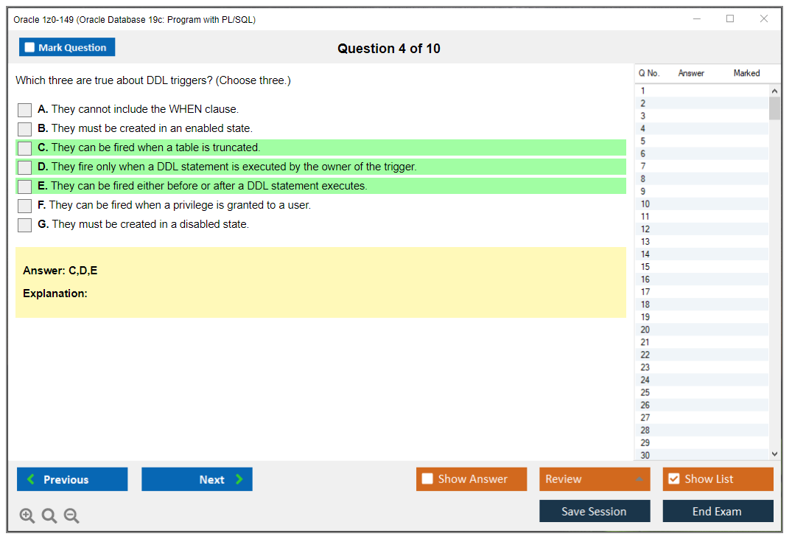
Task: Go to the Next question
Action: (x=197, y=479)
